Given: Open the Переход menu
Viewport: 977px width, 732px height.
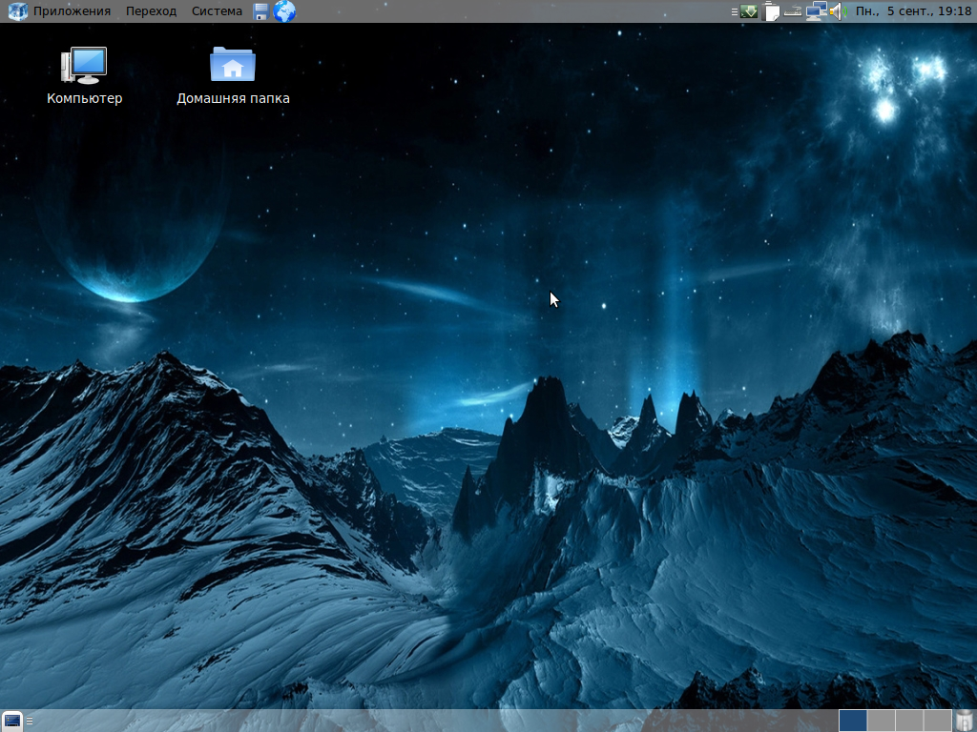Looking at the screenshot, I should (x=151, y=11).
